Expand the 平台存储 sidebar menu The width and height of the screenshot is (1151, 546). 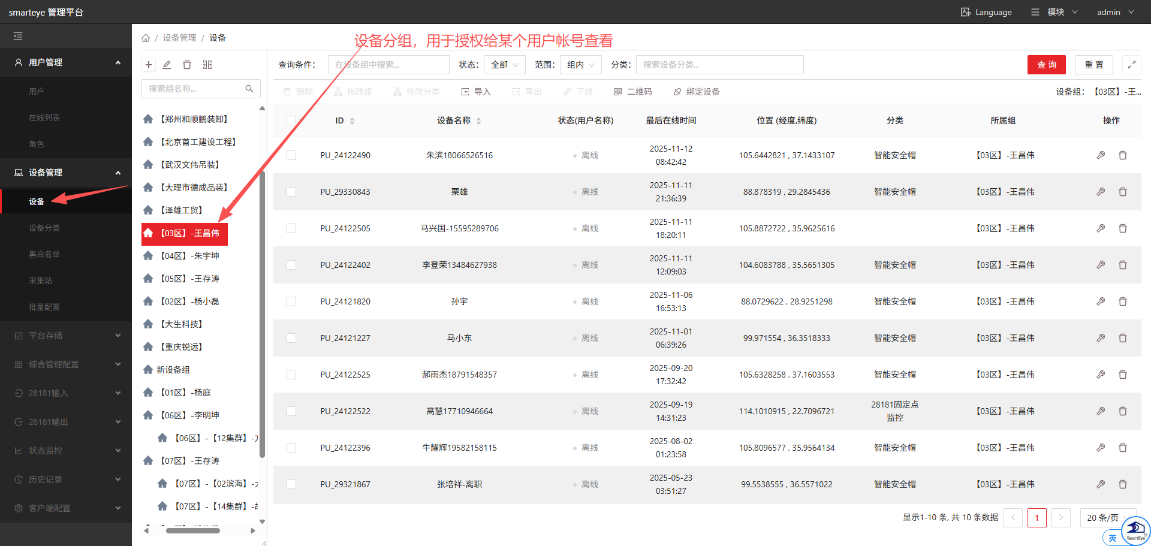[x=66, y=336]
